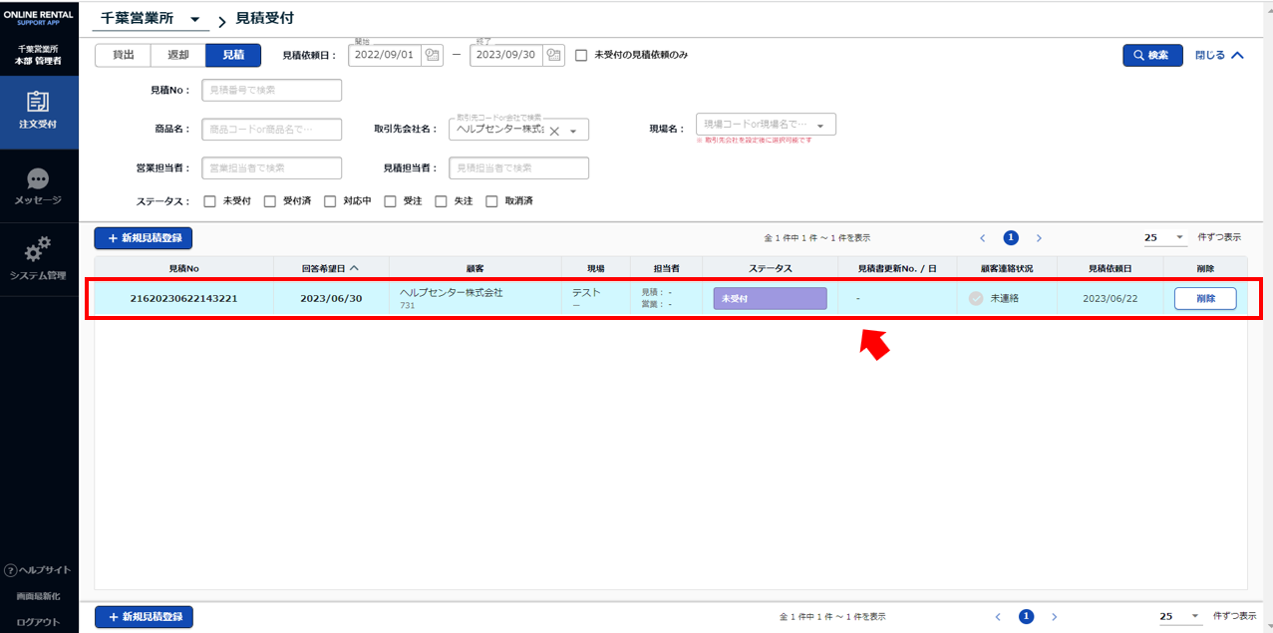Open the 注文受付 sidebar icon
Viewport: 1273px width, 633px height.
click(x=38, y=102)
